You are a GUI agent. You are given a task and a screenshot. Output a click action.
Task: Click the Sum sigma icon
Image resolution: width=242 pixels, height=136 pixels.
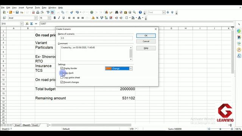tap(31, 23)
